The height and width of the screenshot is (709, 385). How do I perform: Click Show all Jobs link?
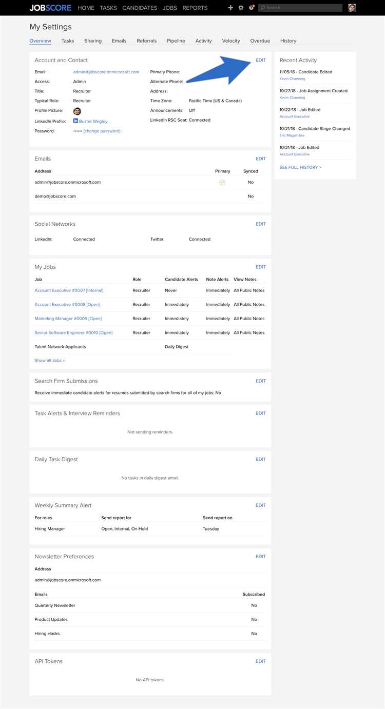click(x=50, y=360)
